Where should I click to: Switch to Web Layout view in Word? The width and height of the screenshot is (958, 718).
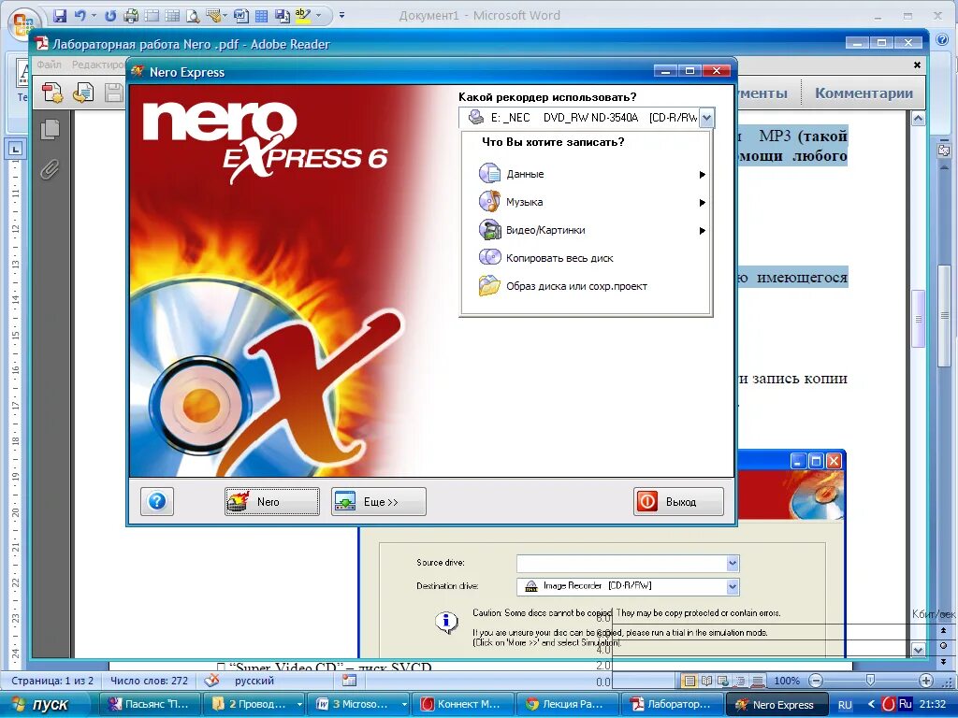point(723,681)
